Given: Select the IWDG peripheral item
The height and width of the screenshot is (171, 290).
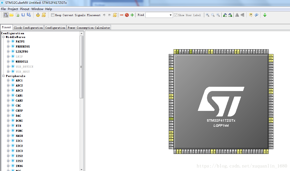Looking at the screenshot, I should [x=19, y=166].
